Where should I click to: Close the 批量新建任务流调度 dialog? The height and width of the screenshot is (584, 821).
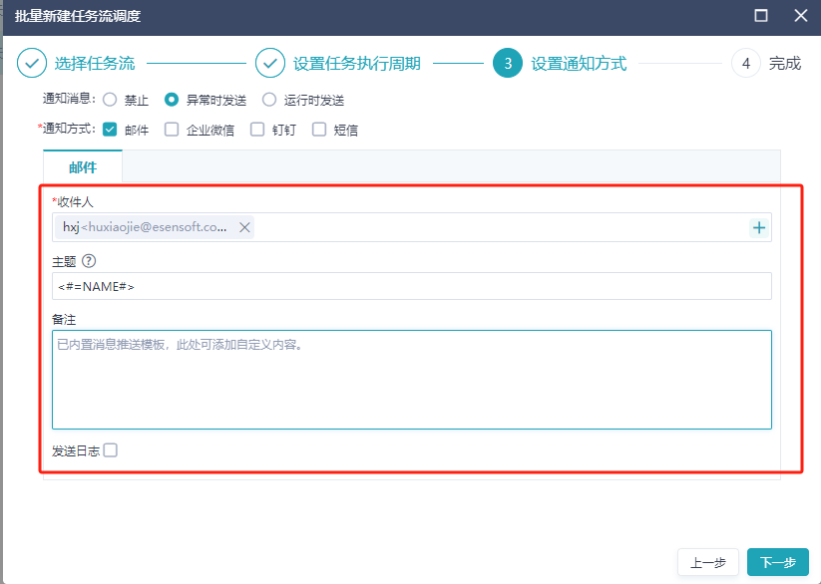pyautogui.click(x=800, y=16)
